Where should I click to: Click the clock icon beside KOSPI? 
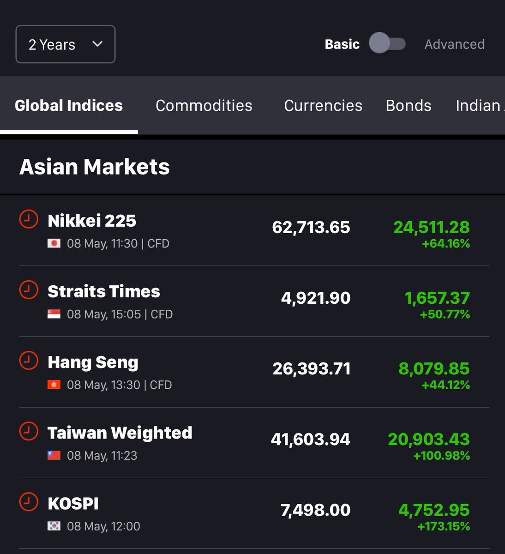tap(28, 501)
